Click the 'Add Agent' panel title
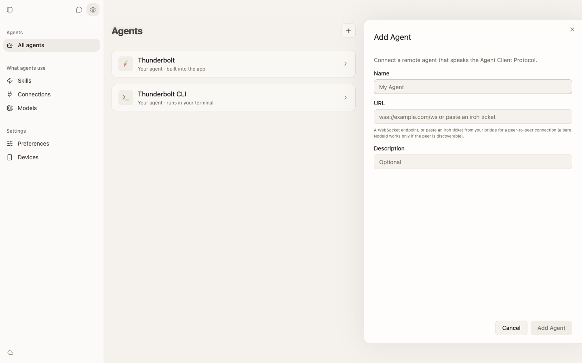Image resolution: width=582 pixels, height=363 pixels. 392,37
